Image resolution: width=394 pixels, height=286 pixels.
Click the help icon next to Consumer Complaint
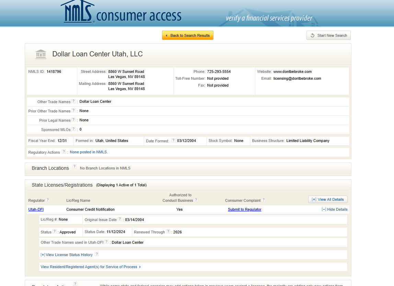[x=264, y=200]
